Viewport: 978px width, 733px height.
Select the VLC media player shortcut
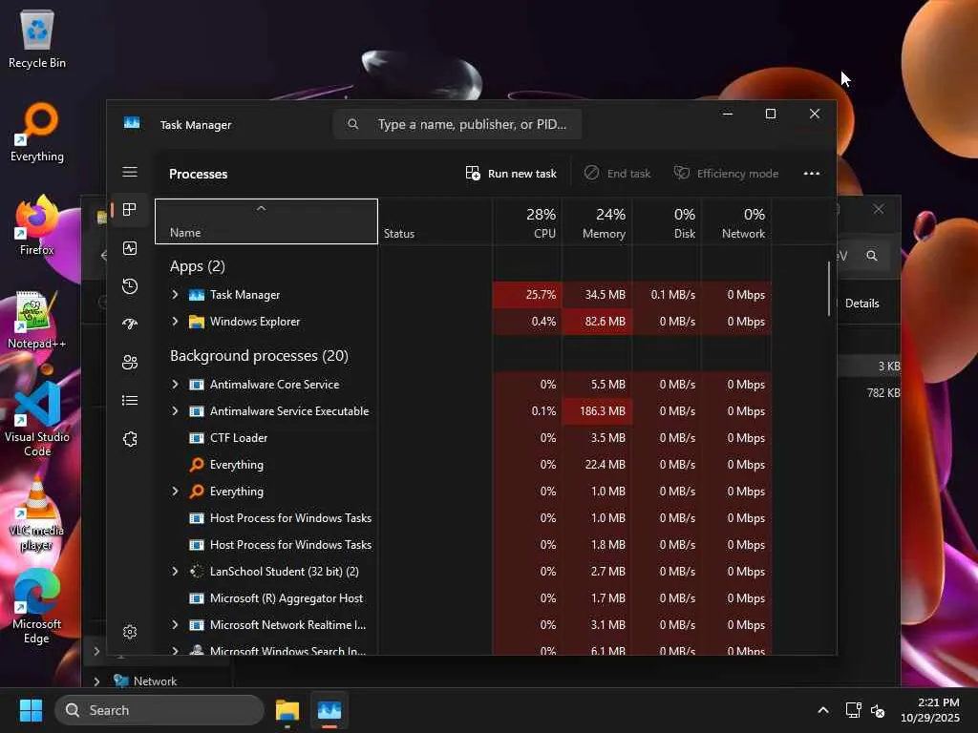click(37, 513)
